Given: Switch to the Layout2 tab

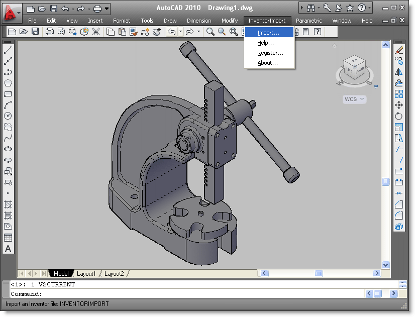Looking at the screenshot, I should (x=114, y=274).
